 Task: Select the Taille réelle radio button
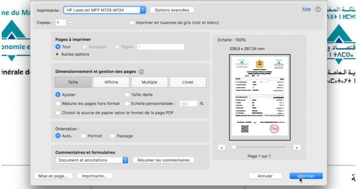[127, 94]
